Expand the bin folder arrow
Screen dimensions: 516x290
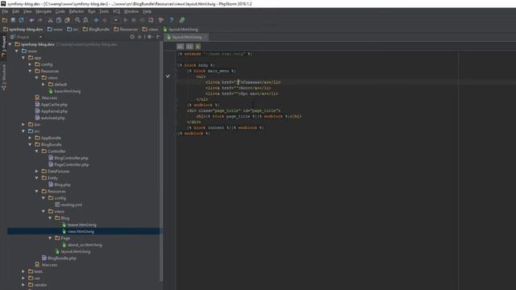click(x=23, y=124)
